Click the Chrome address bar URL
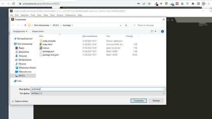212x119 pixels. click(x=41, y=4)
